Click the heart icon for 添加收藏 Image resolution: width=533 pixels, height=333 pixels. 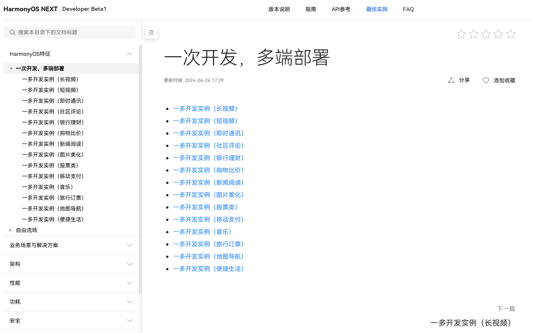(x=486, y=80)
